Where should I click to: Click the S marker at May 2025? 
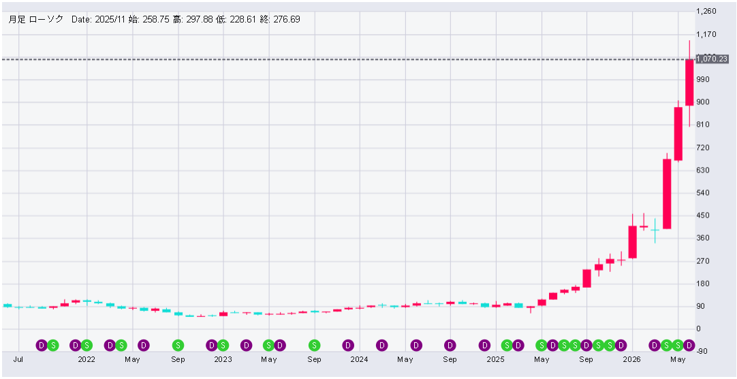point(542,346)
